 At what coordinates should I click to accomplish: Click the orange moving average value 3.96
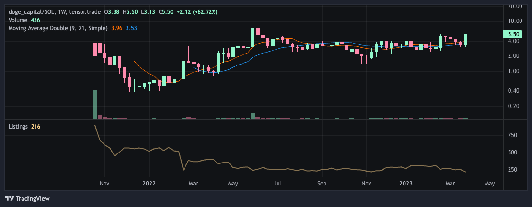(116, 28)
